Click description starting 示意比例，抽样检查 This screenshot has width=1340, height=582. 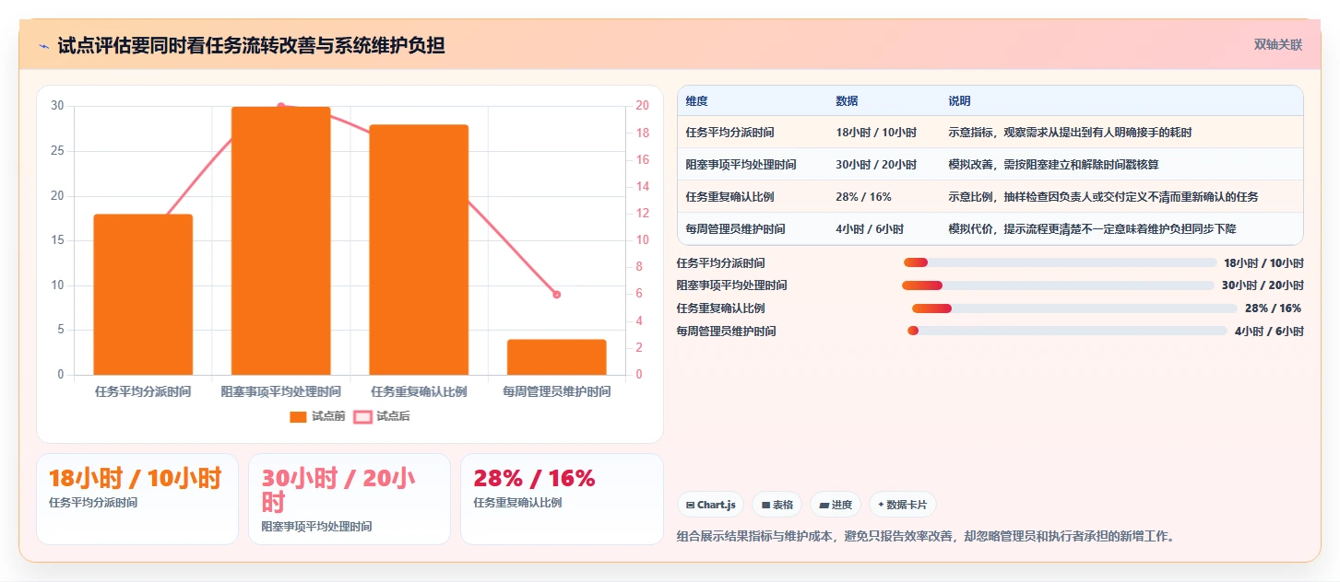pos(1103,197)
